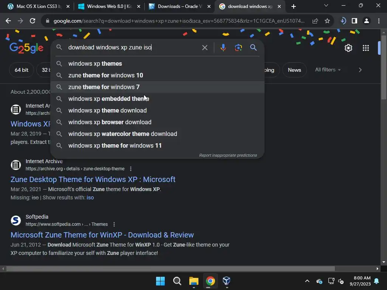Click the address bar URL

pyautogui.click(x=179, y=21)
